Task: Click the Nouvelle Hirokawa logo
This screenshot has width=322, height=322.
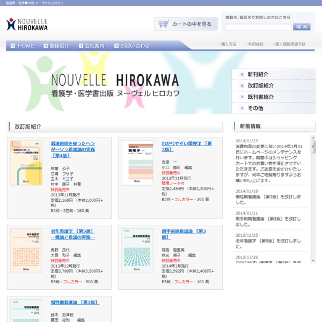Action: click(27, 24)
